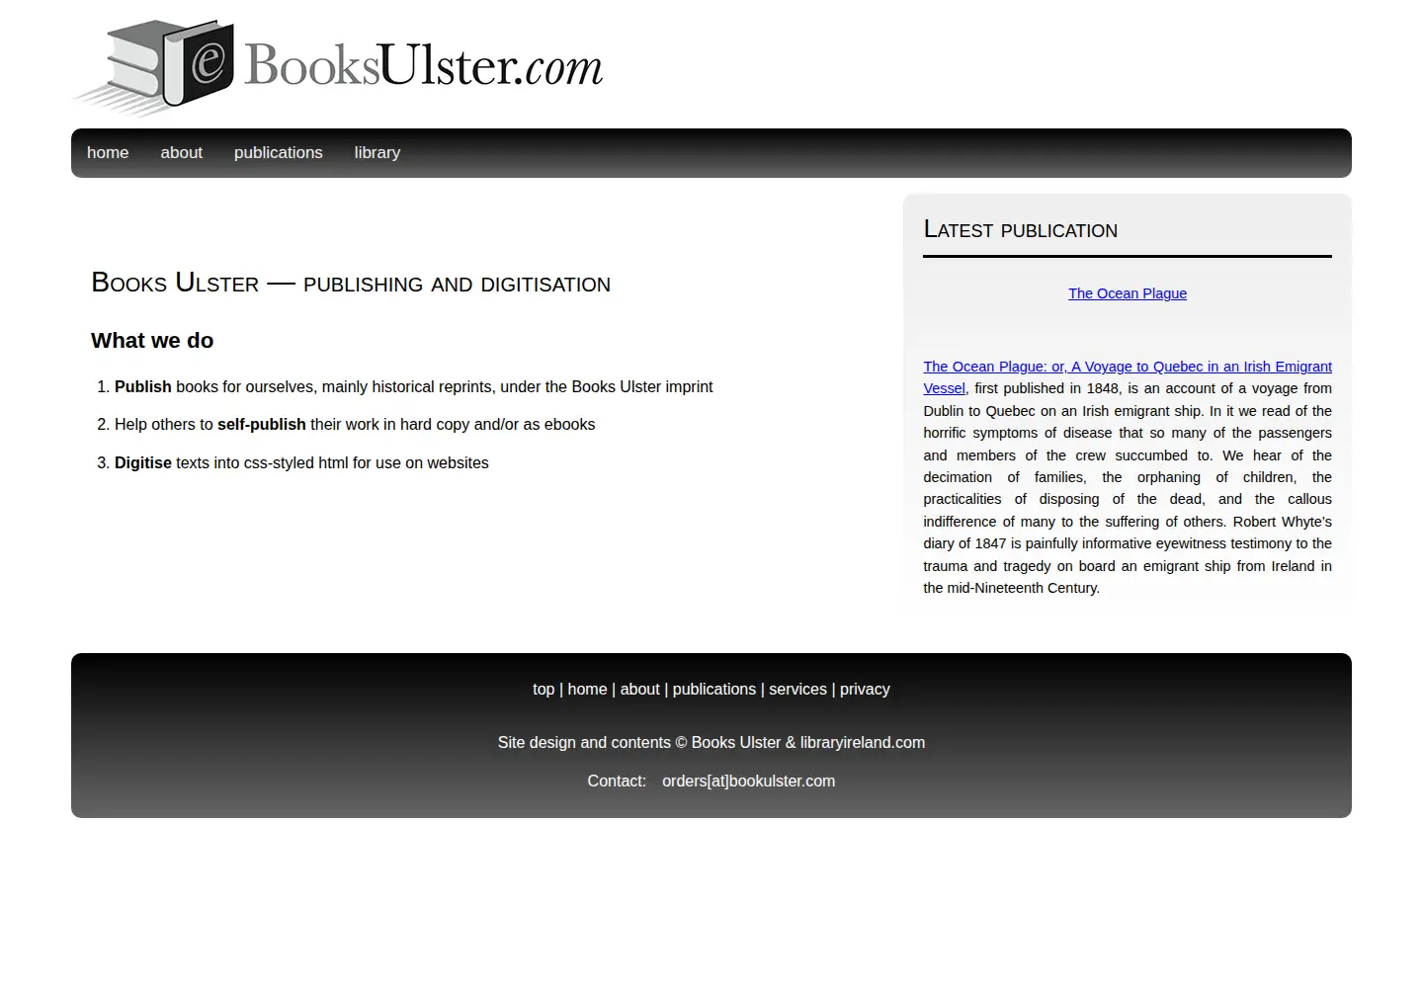Open the about menu item in navbar
Viewport: 1423px width, 988px height.
[x=182, y=152]
